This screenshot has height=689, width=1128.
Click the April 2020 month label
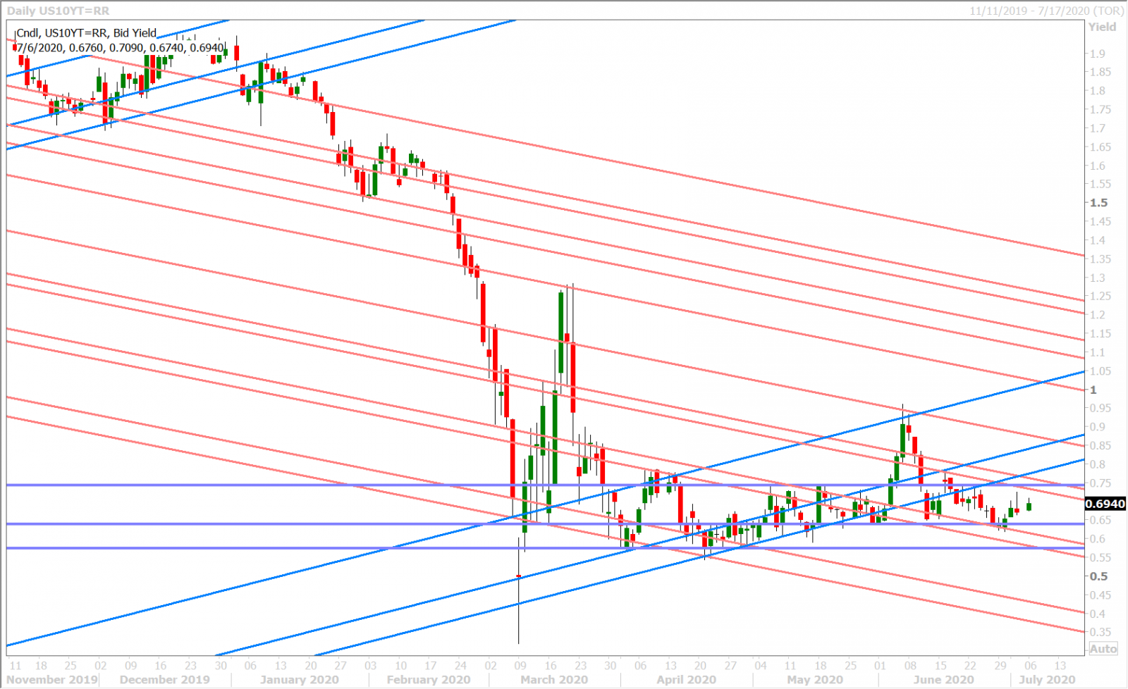tap(686, 680)
